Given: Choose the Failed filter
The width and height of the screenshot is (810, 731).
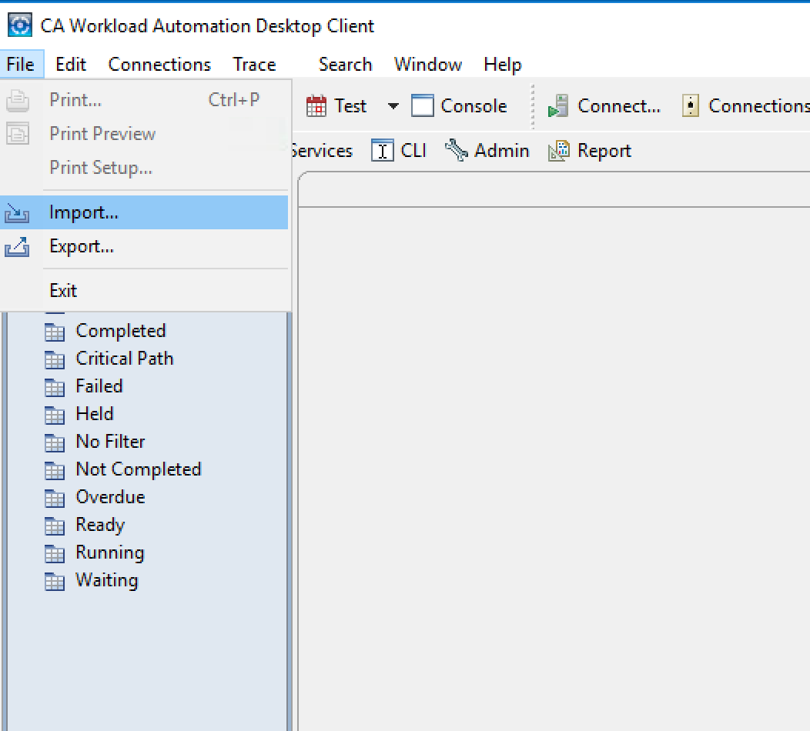Looking at the screenshot, I should [99, 386].
